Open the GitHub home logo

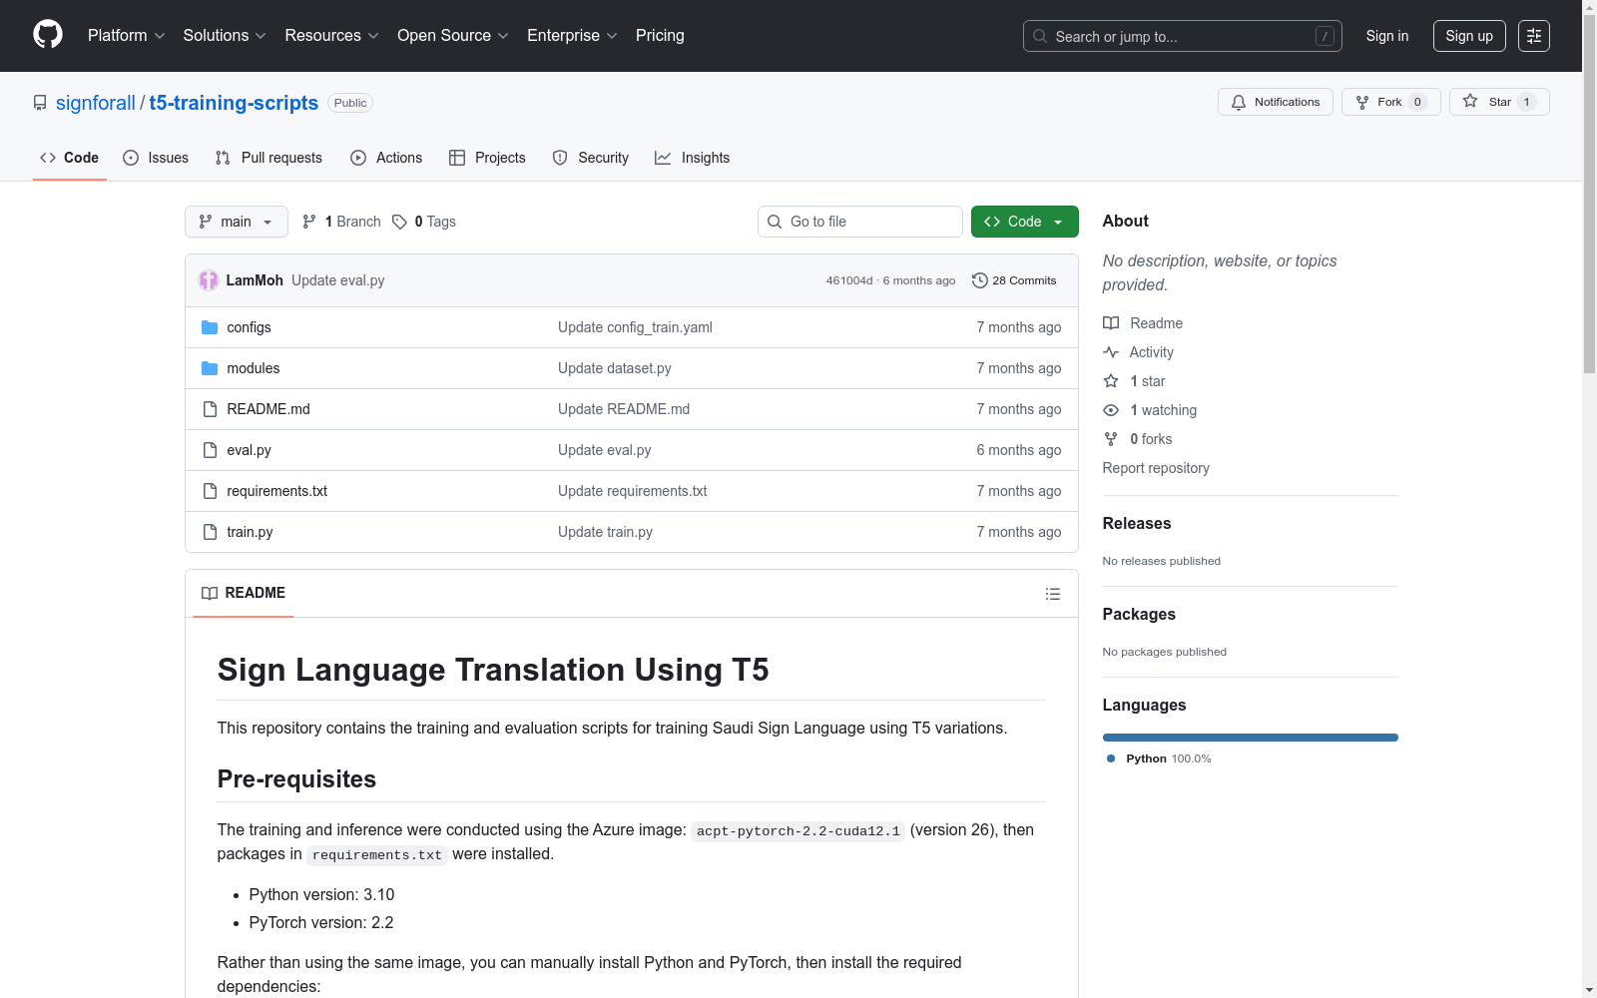(x=48, y=35)
